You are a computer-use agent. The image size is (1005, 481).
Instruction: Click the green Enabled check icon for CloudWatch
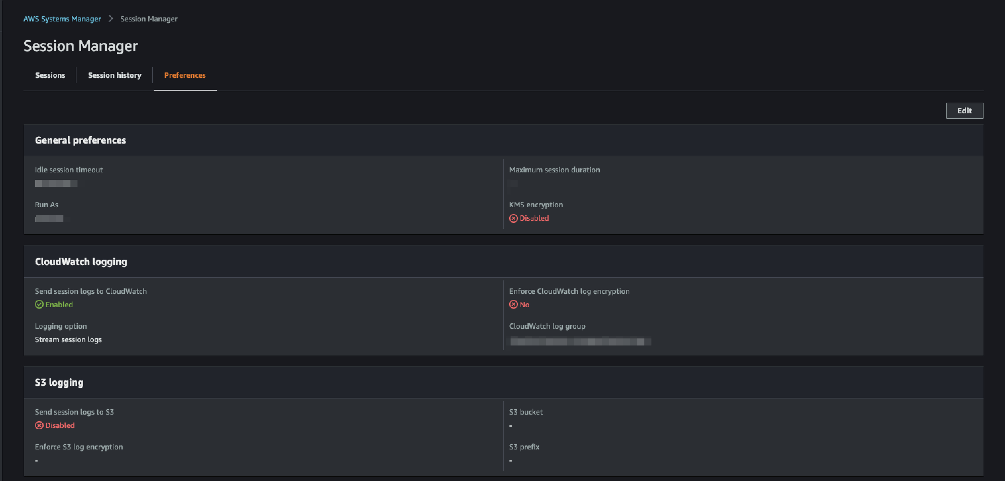[x=39, y=304]
